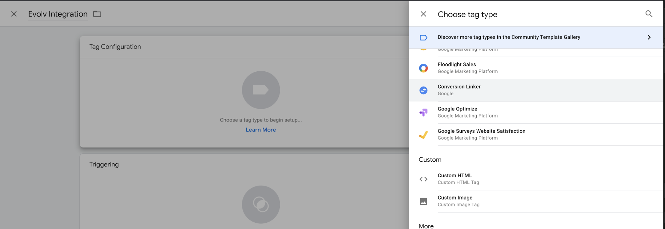
Task: Click the Triggering heading
Action: click(x=104, y=165)
